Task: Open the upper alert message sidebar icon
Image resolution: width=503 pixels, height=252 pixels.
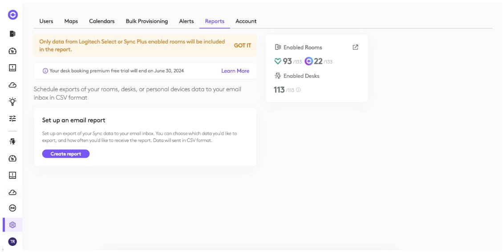Action: [x=12, y=68]
